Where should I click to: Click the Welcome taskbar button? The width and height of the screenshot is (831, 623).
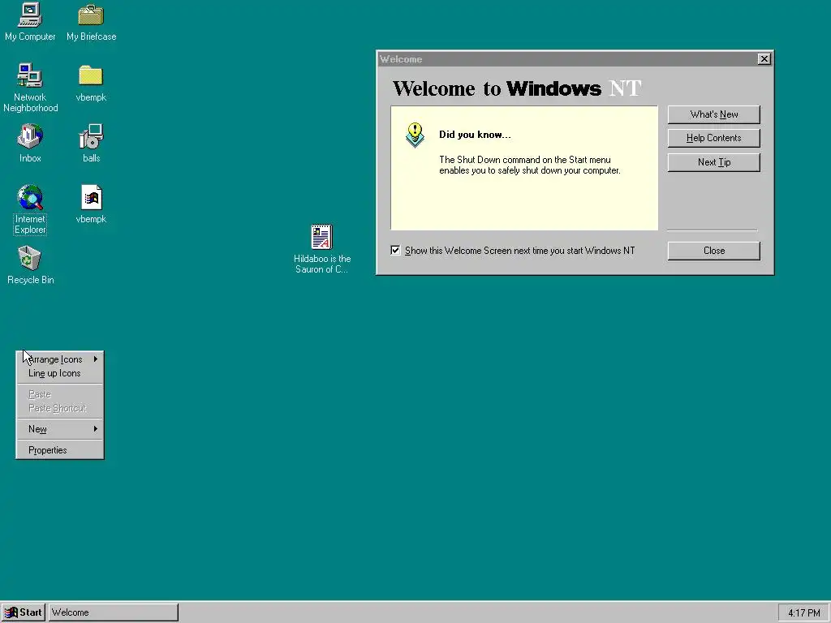point(114,612)
